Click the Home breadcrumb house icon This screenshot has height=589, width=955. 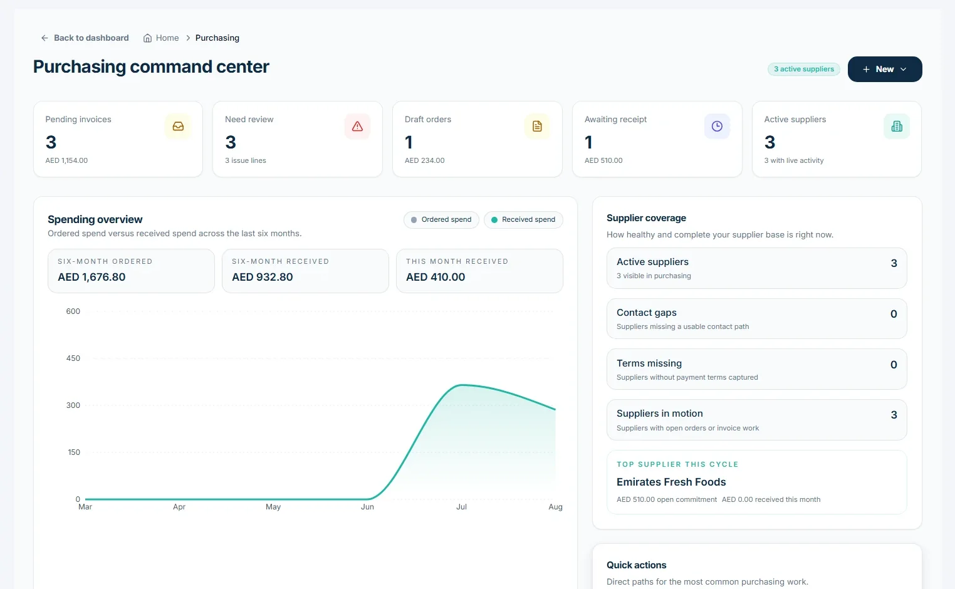click(x=147, y=38)
